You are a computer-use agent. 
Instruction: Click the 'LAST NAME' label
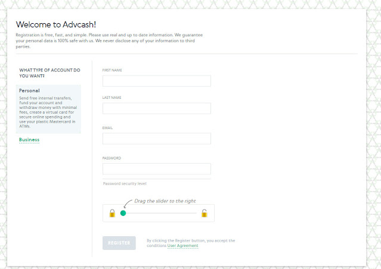coord(111,98)
